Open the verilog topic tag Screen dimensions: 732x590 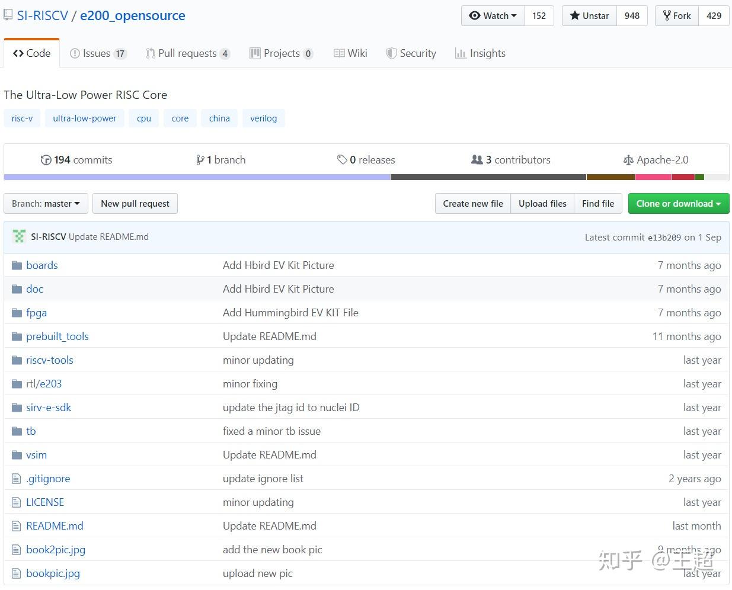(x=263, y=118)
